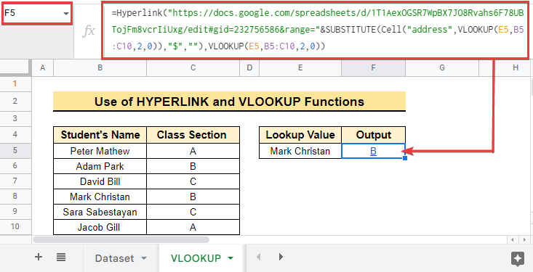The image size is (533, 272).
Task: Select column F header
Action: pos(373,68)
